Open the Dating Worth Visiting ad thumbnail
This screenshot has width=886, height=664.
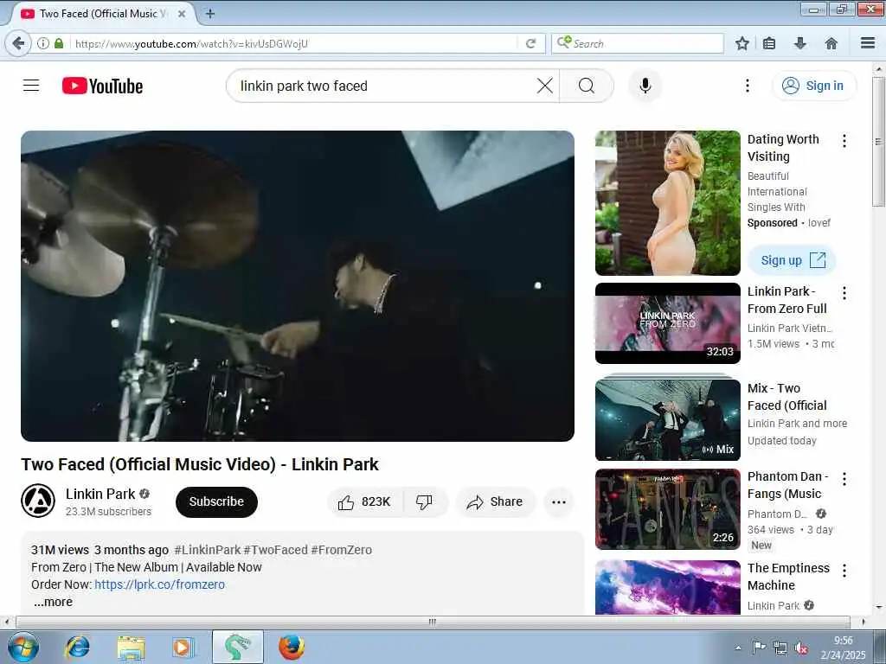[667, 203]
